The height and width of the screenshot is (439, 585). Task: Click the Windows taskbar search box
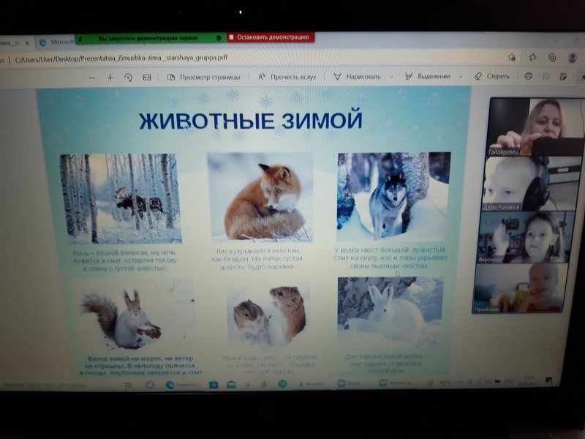click(45, 384)
